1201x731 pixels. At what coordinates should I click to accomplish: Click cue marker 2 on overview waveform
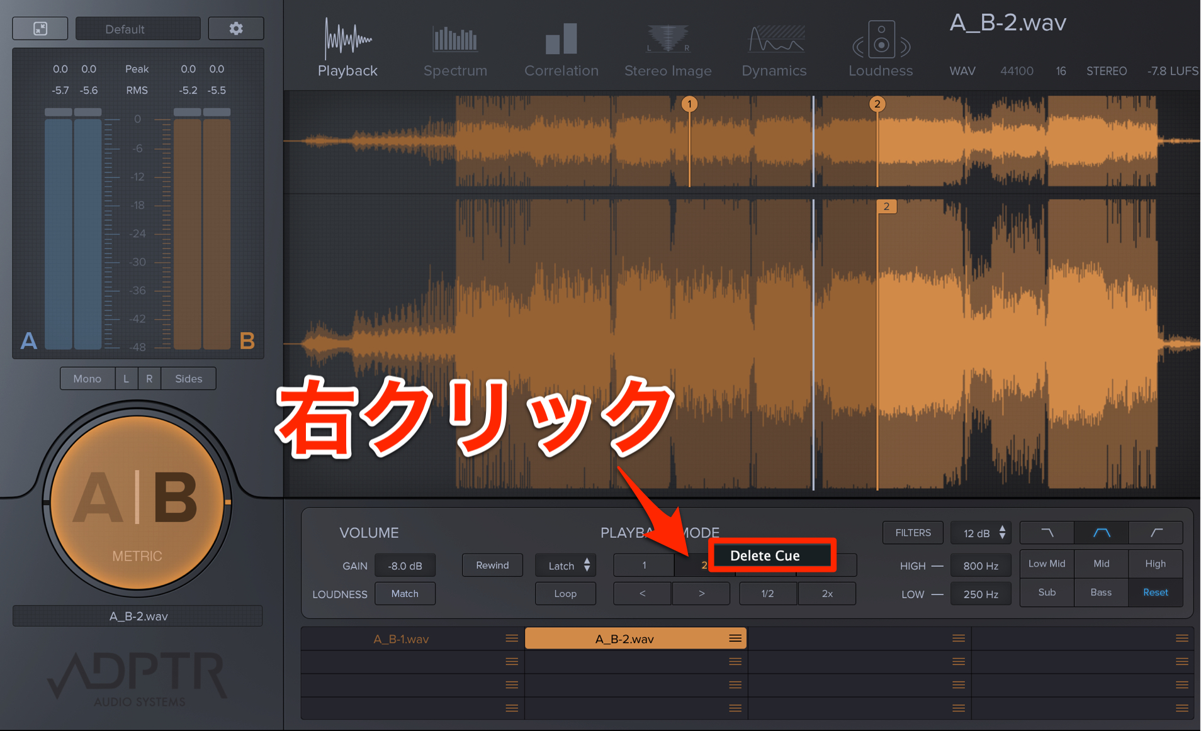click(877, 104)
